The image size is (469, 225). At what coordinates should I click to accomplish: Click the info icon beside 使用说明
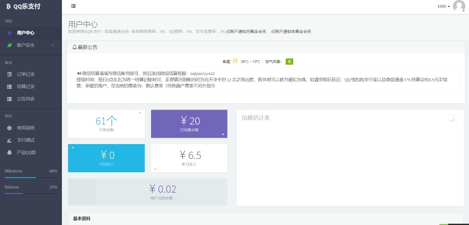9,128
